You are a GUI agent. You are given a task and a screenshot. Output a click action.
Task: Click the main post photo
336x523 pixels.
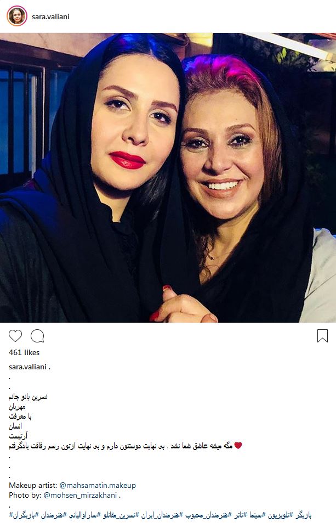click(x=168, y=177)
